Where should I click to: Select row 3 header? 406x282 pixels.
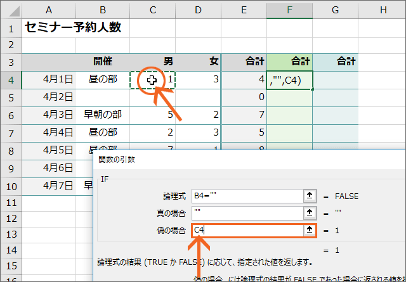pyautogui.click(x=11, y=62)
